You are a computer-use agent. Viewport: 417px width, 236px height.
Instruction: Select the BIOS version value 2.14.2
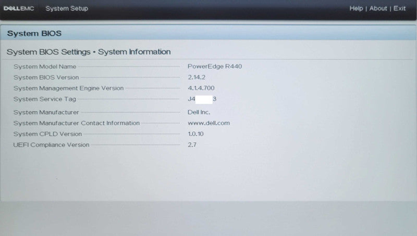coord(197,77)
